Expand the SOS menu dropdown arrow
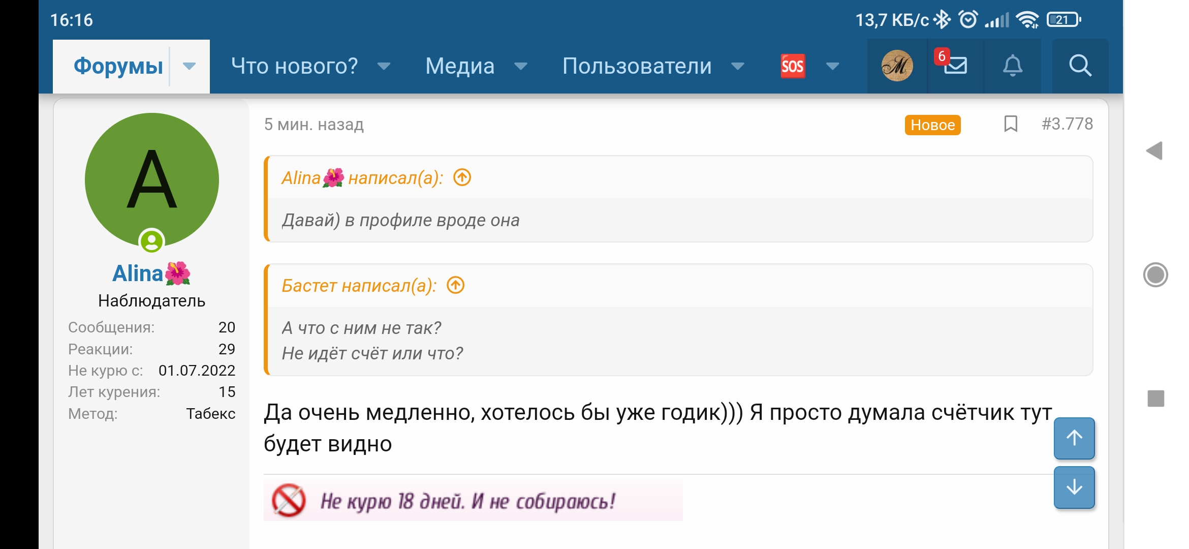The height and width of the screenshot is (549, 1189). click(832, 66)
